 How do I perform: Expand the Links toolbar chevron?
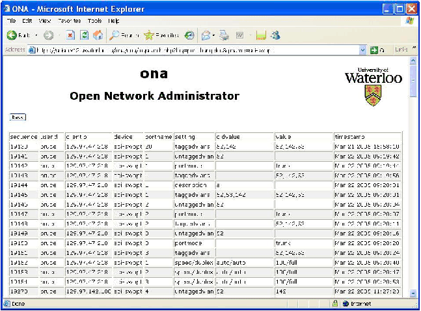413,50
